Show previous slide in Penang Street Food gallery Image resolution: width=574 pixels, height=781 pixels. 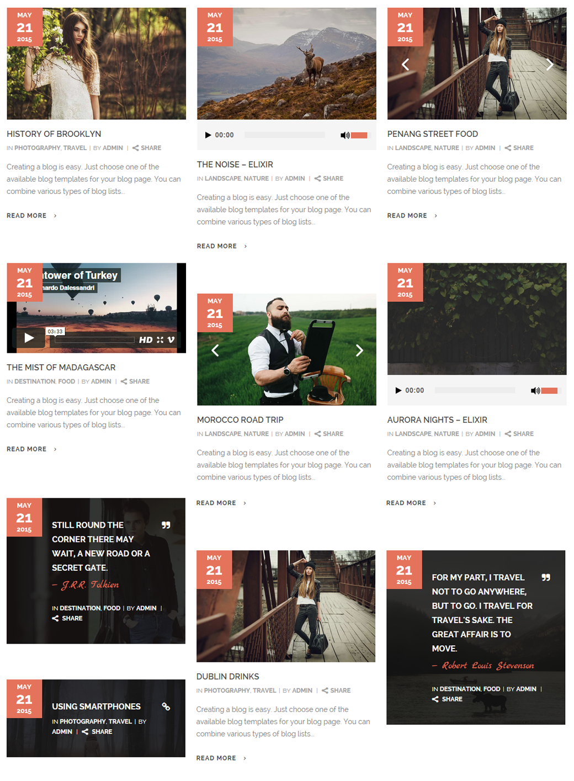[405, 65]
